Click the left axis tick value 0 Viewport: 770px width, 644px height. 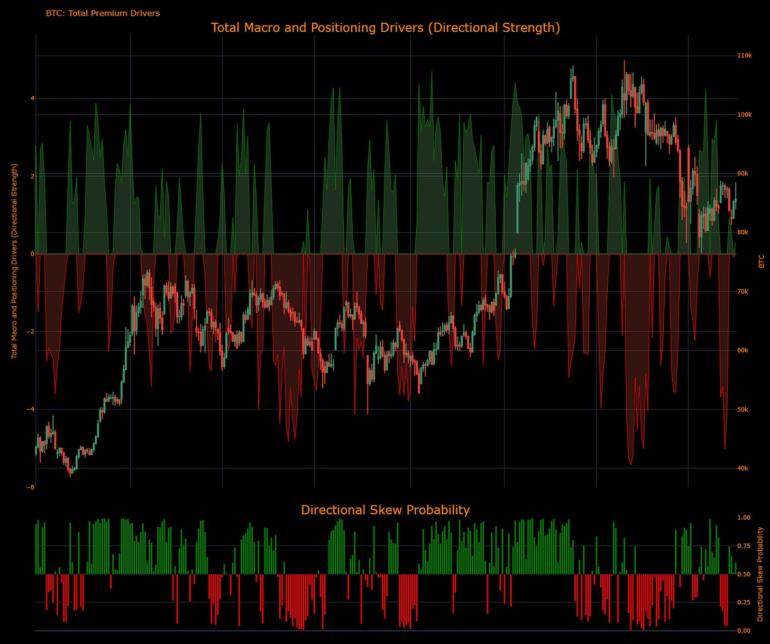click(x=32, y=254)
